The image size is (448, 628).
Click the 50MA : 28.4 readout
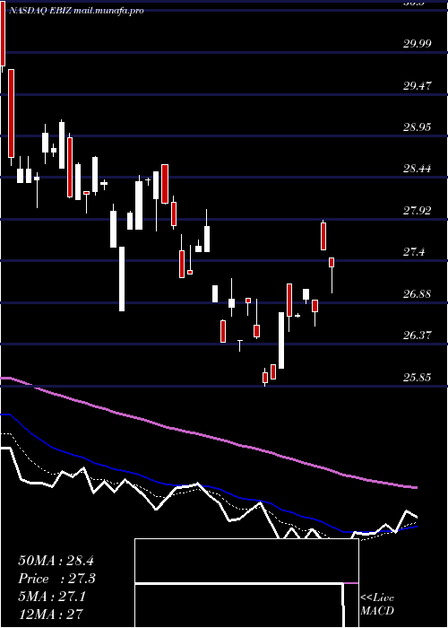coord(56,561)
